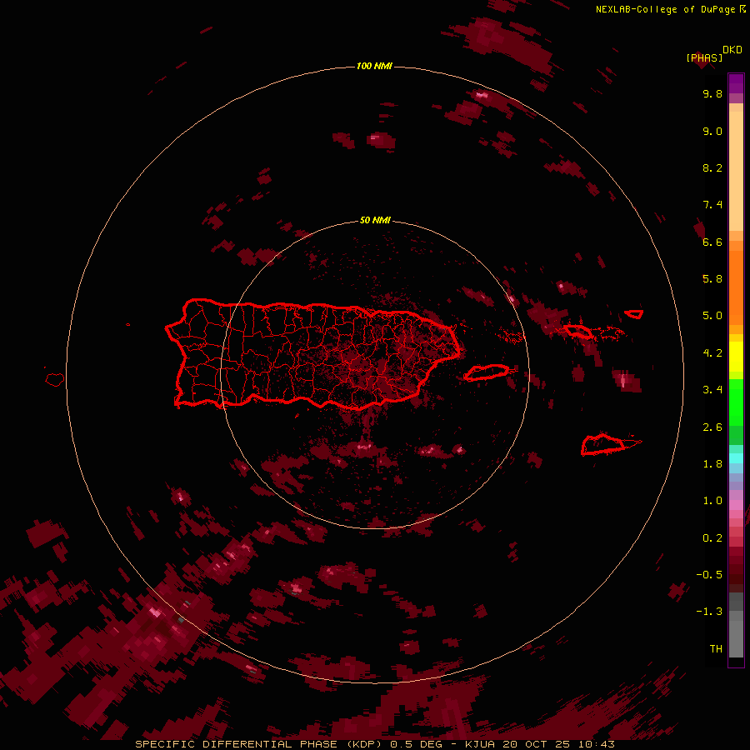Click the 9.0 scale value
This screenshot has width=750, height=750.
[712, 131]
